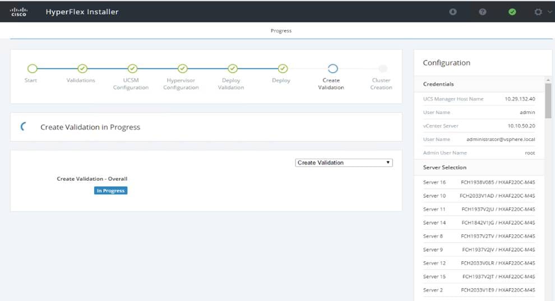Click the admin user name value
The height and width of the screenshot is (301, 555).
(x=528, y=112)
